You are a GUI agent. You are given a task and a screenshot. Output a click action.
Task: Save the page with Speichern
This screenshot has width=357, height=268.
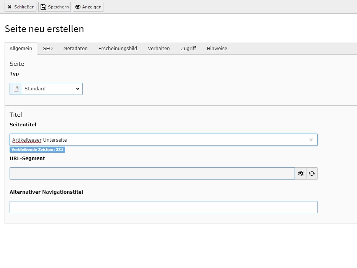coord(54,7)
